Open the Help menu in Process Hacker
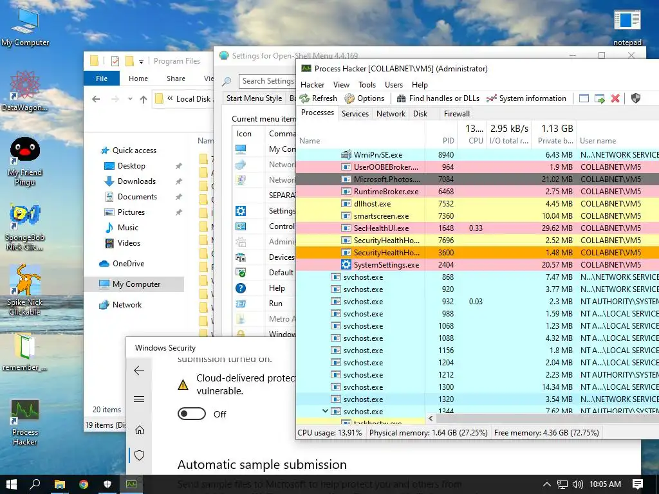Image resolution: width=659 pixels, height=494 pixels. coord(420,85)
